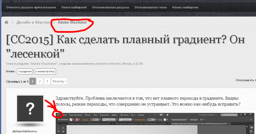Screen dimensions: 256x134
Task: Close the colorbird_logo.ai 50% tab
Action: point(112,124)
